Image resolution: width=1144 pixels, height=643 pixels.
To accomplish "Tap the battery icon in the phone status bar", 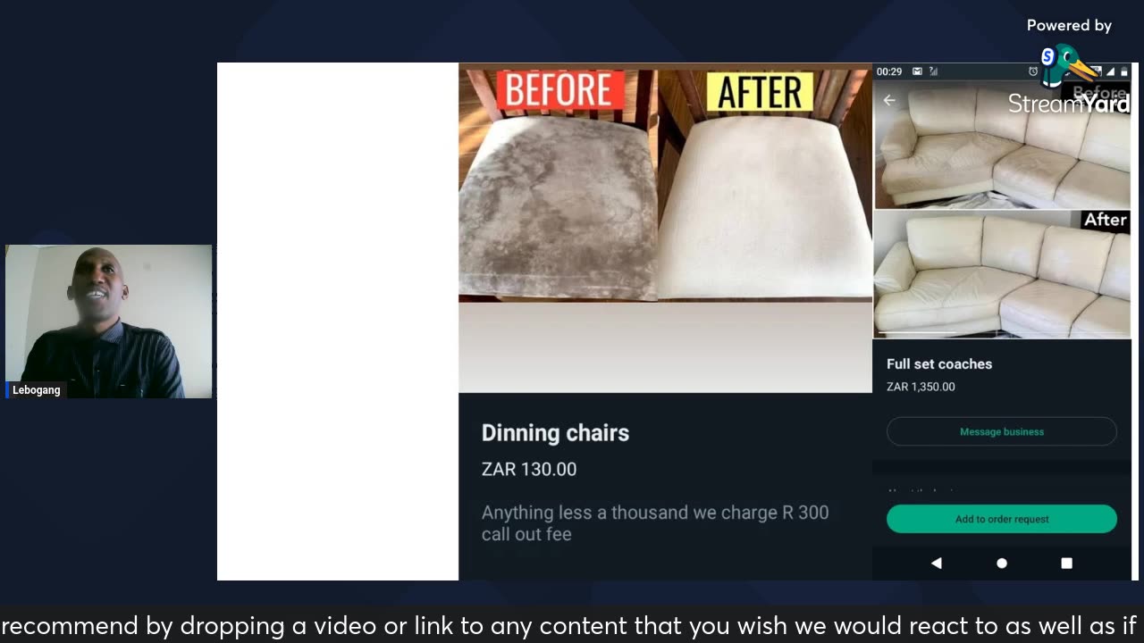I will pyautogui.click(x=1124, y=71).
